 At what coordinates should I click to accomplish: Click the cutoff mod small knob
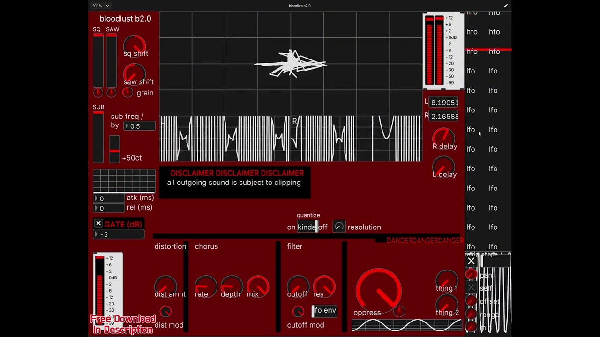coord(298,311)
